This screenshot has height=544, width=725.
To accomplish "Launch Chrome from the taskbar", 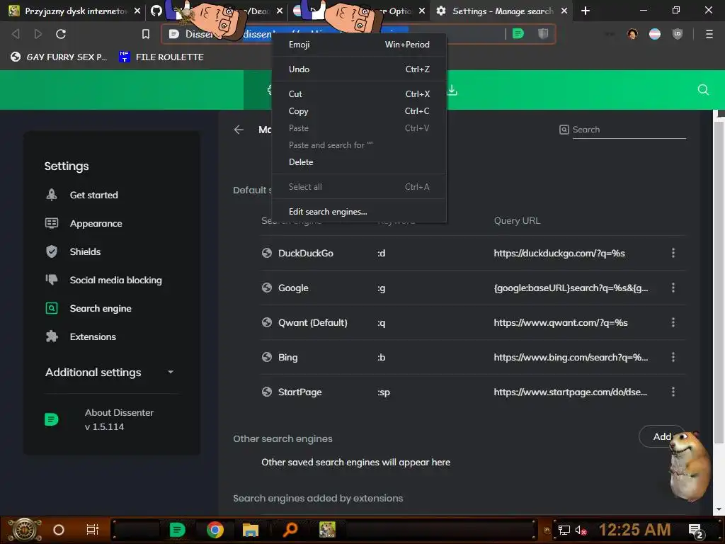I will click(215, 530).
